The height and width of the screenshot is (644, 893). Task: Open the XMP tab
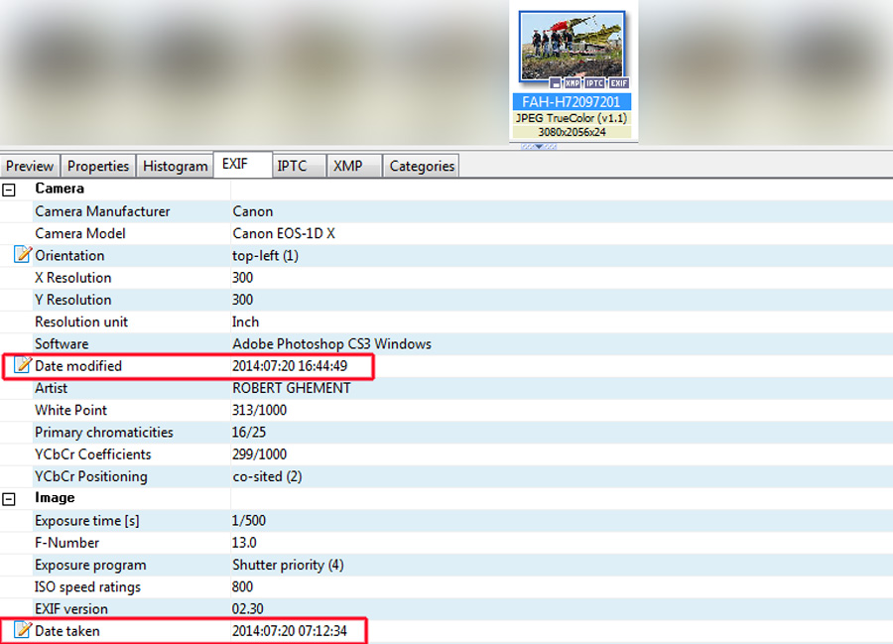pyautogui.click(x=353, y=167)
